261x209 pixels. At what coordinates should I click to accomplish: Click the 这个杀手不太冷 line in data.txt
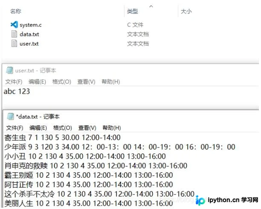(x=99, y=194)
